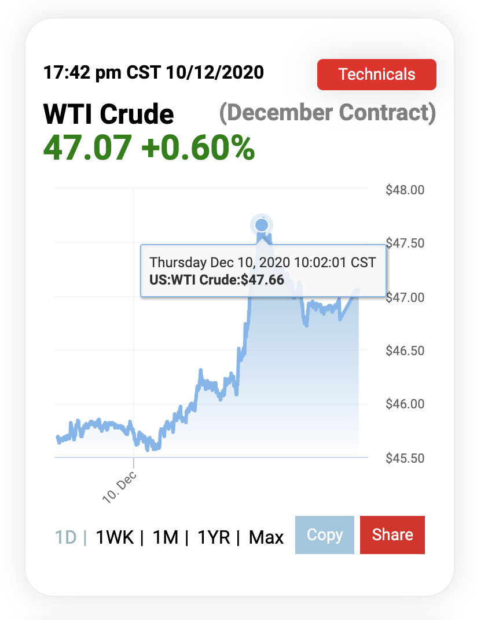Click the $46.00 y-axis label
477x620 pixels.
coord(405,404)
